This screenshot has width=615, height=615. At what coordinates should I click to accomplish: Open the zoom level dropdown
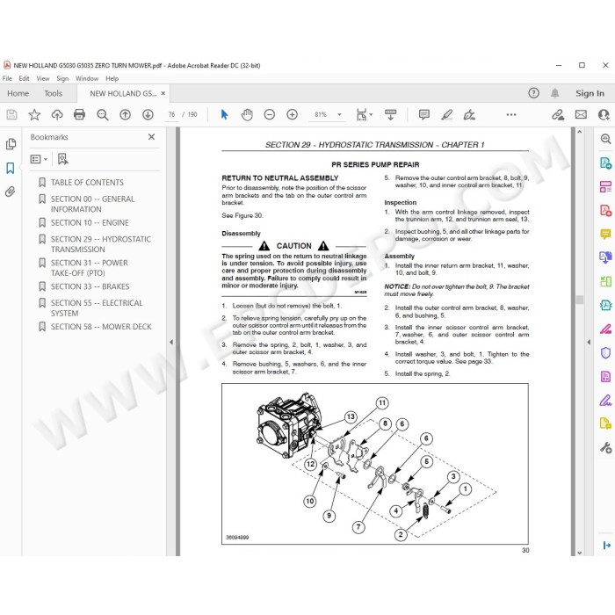click(339, 114)
